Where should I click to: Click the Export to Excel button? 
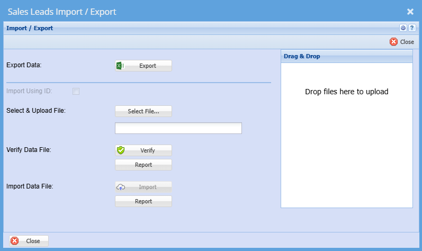pos(143,66)
